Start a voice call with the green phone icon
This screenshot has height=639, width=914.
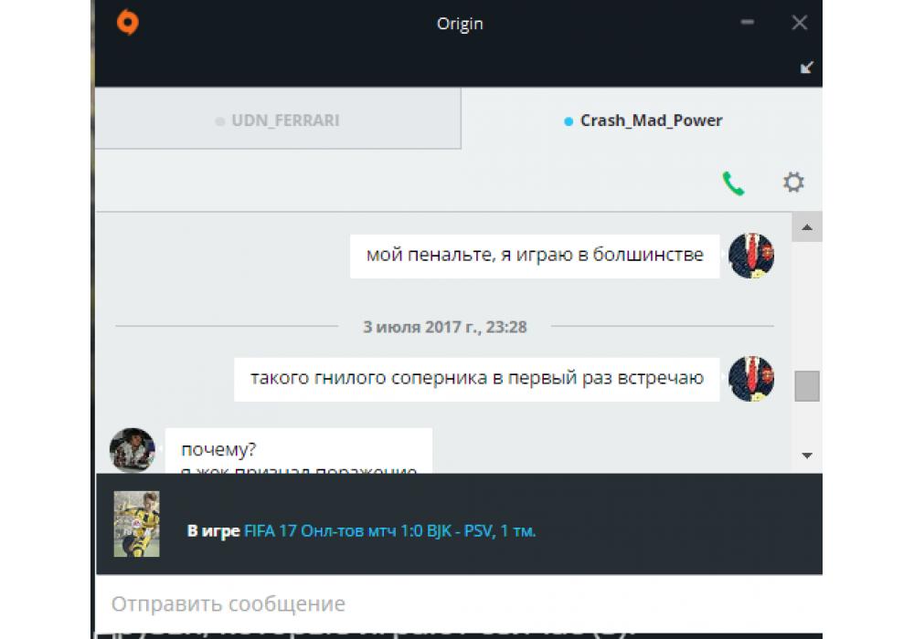coord(733,183)
